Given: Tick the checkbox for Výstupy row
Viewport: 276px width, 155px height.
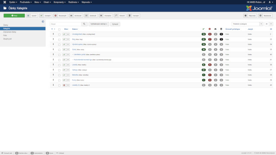Looking at the screenshot, I should [60, 70].
